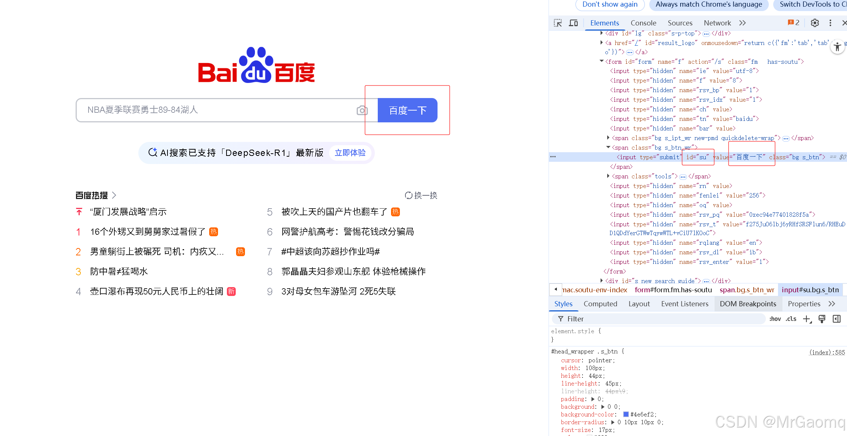Screen dimensions: 847x436
Task: Toggle the :hov element state panel
Action: (x=775, y=319)
